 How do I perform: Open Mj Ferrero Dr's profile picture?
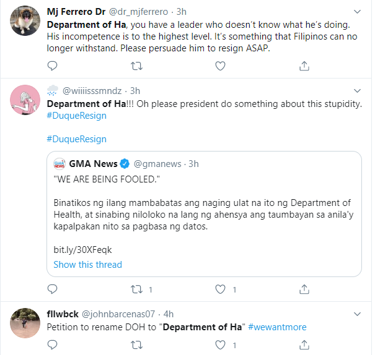(27, 22)
